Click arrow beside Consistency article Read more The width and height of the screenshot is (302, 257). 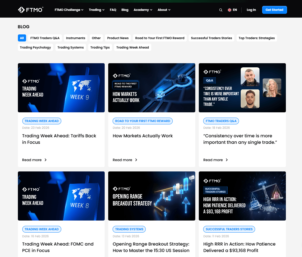pyautogui.click(x=227, y=160)
